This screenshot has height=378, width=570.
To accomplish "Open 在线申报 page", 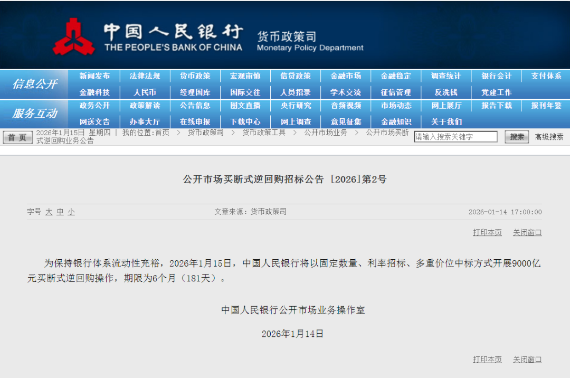I will pos(195,122).
